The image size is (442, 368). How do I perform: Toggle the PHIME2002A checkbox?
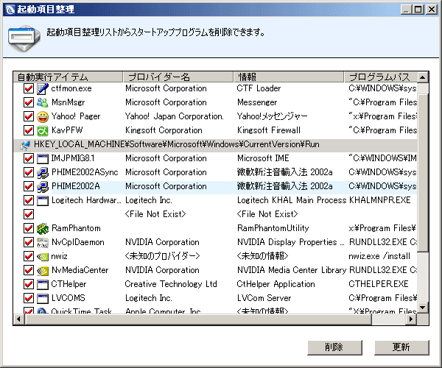point(29,187)
